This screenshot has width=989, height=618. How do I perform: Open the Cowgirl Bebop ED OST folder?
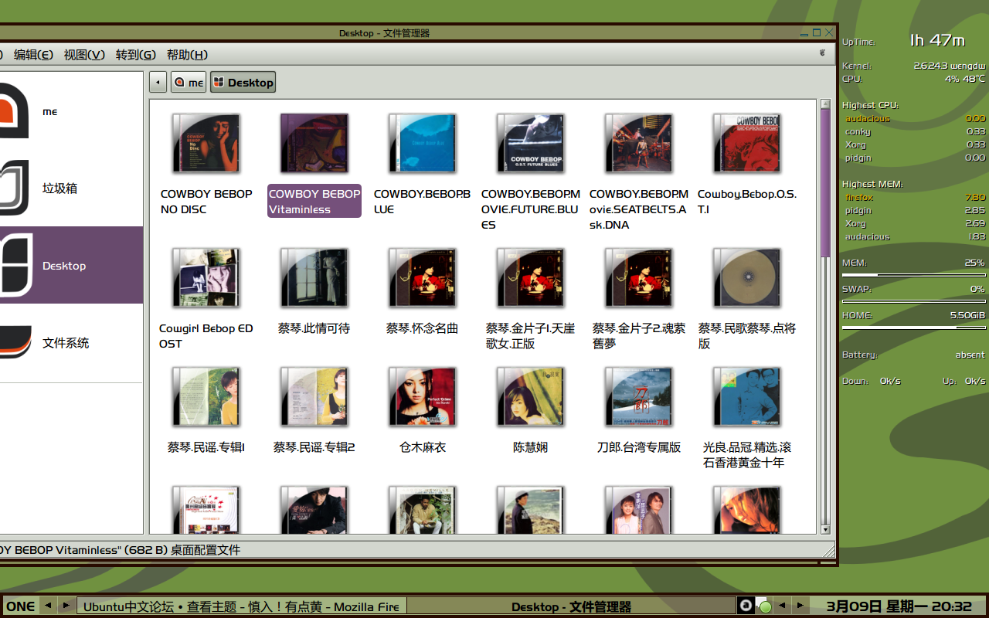point(206,278)
